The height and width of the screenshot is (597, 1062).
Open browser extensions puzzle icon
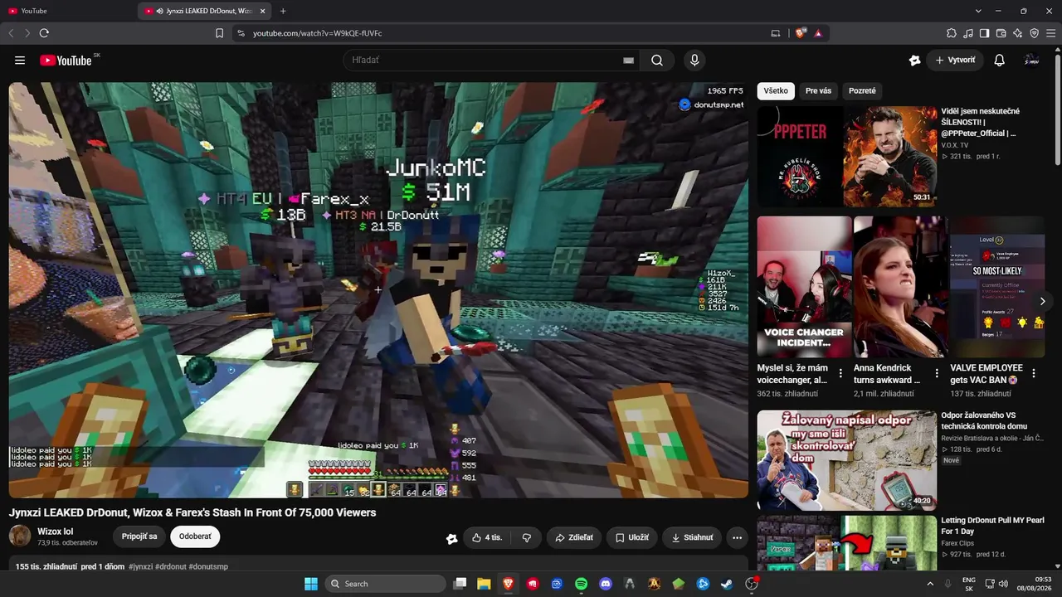[x=952, y=33]
